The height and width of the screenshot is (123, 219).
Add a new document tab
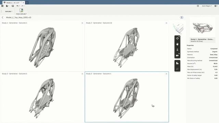pyautogui.click(x=27, y=3)
